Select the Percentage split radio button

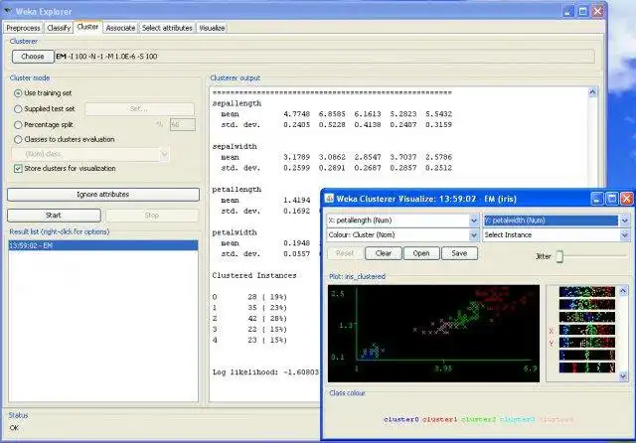click(18, 125)
